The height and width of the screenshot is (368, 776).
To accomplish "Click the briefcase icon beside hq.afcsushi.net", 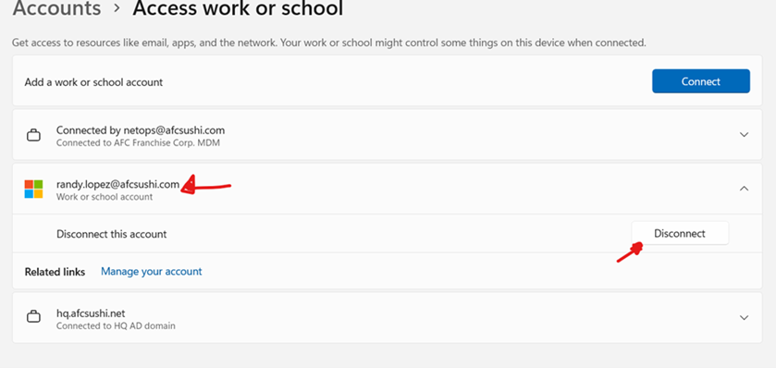I will pyautogui.click(x=33, y=317).
